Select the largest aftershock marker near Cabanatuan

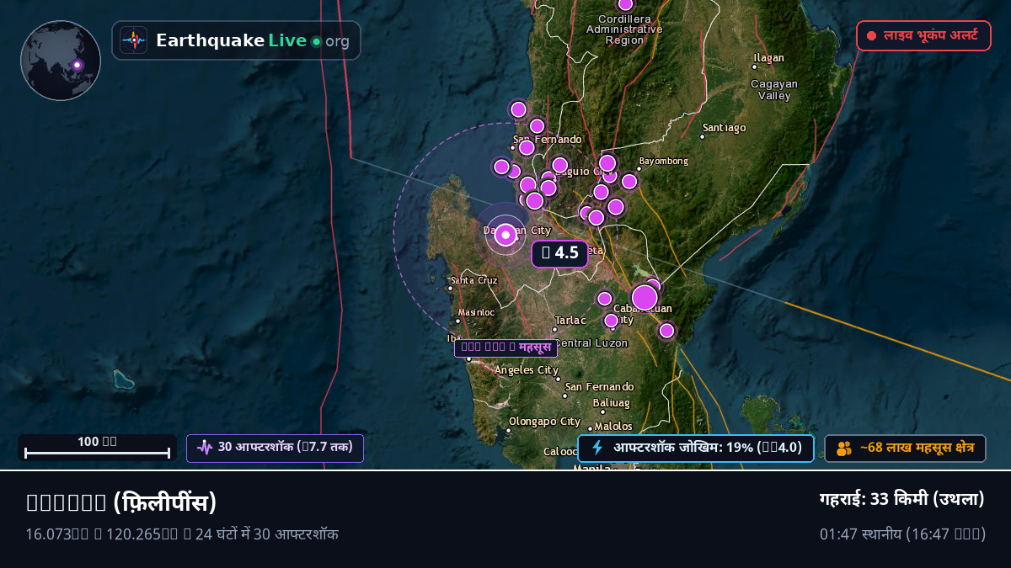(x=645, y=297)
